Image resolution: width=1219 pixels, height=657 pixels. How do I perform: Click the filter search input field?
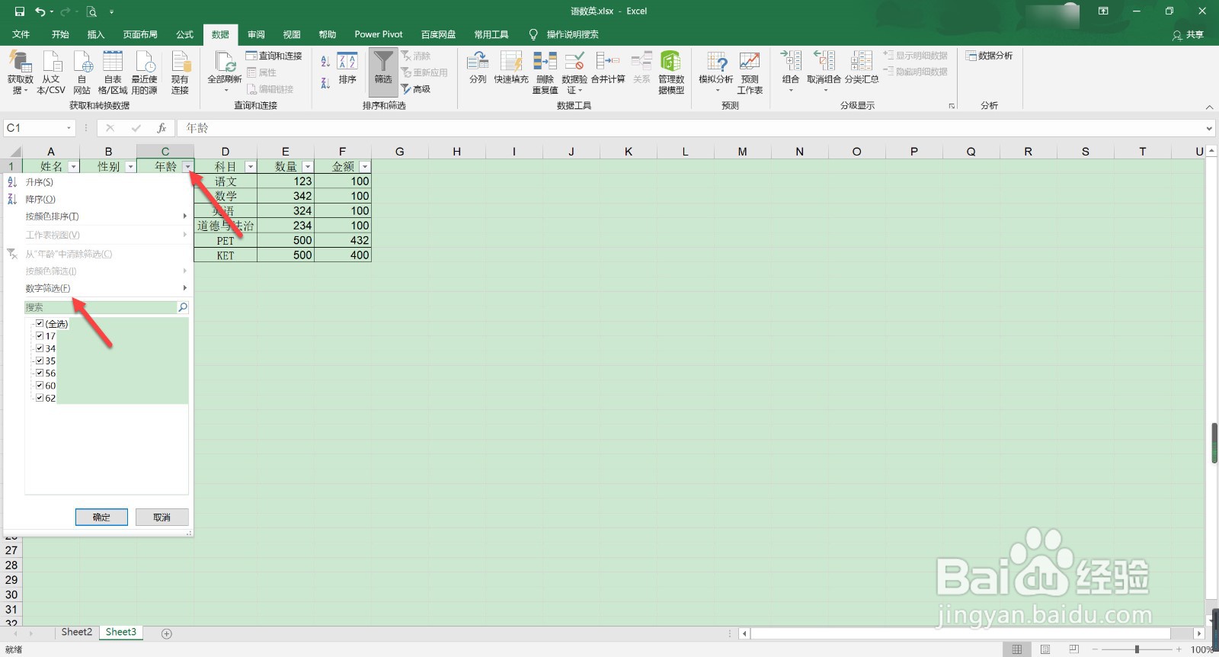101,307
